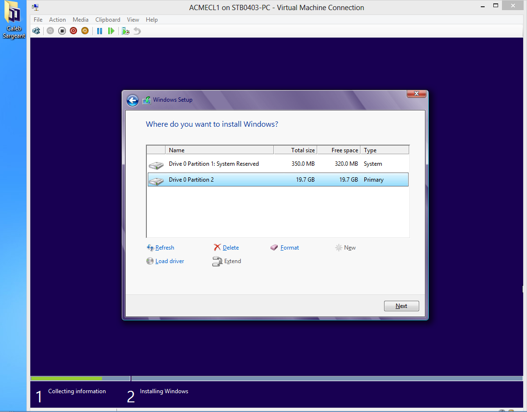
Task: Click the Total size column header
Action: 296,150
